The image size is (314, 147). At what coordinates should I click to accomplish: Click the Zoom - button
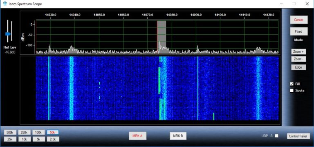click(298, 59)
